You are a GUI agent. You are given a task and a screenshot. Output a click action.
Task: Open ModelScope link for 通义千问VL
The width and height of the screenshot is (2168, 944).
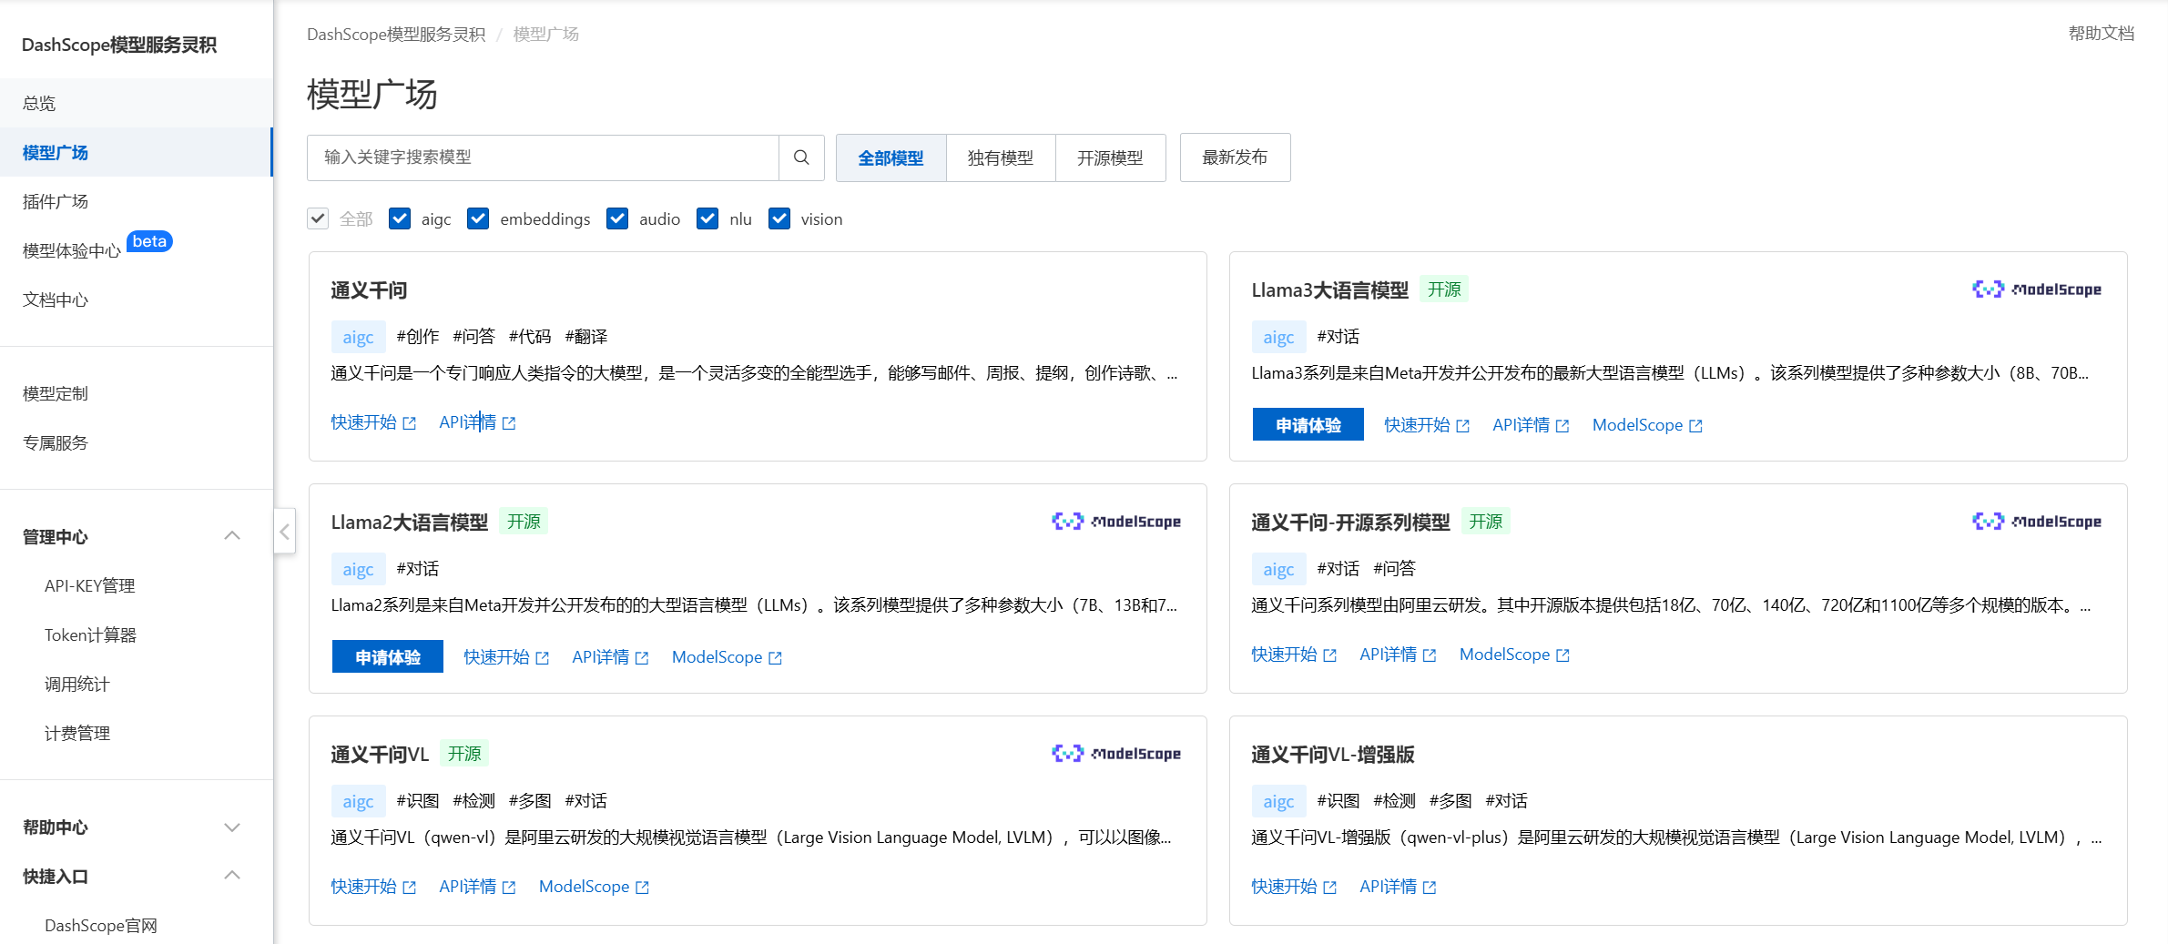point(594,887)
